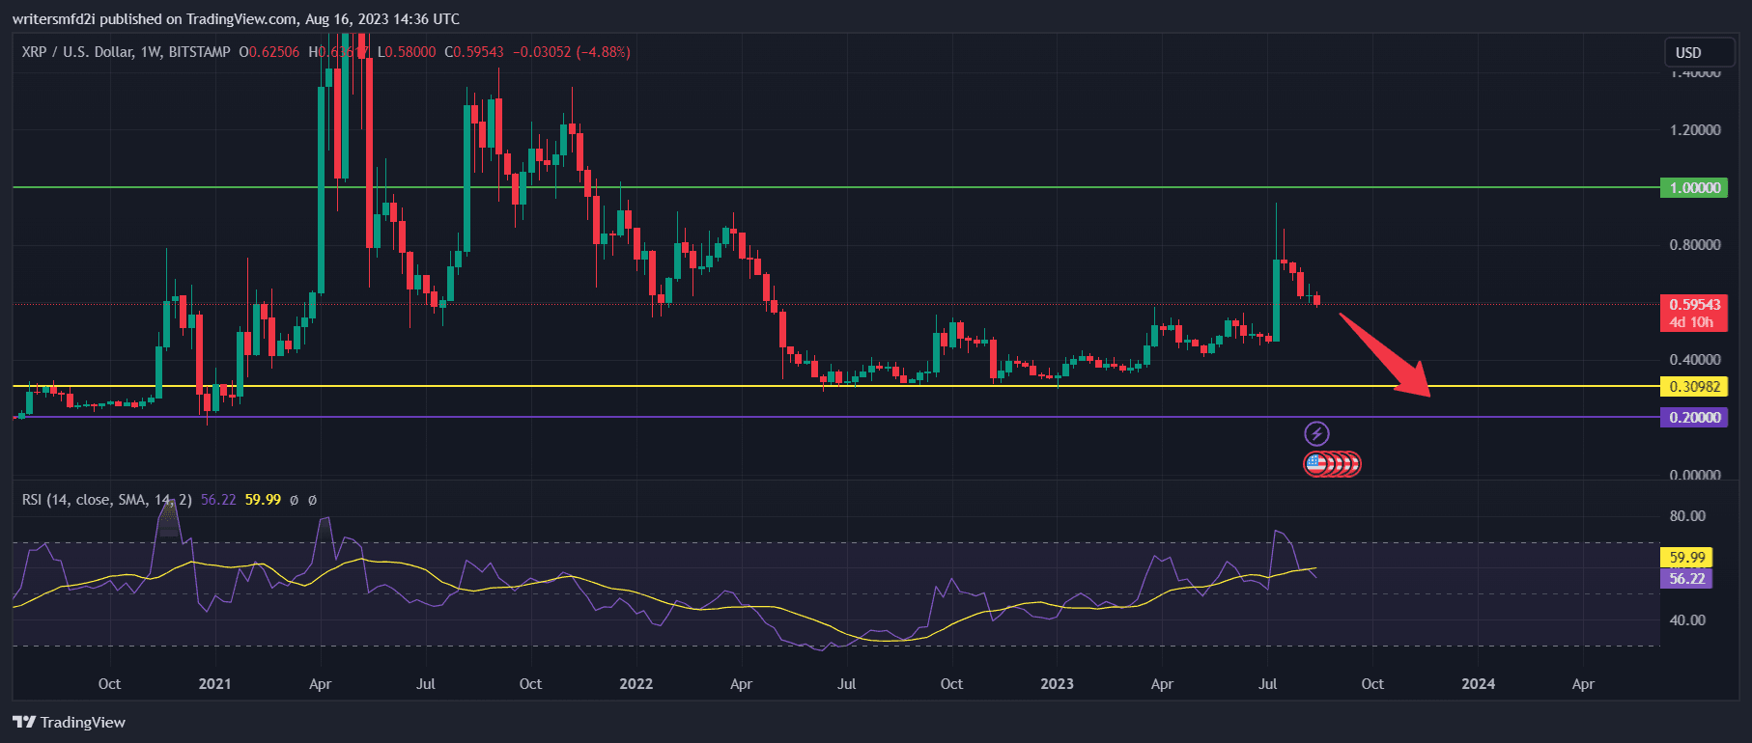Select the red downward arrow drawing

coord(1382,354)
